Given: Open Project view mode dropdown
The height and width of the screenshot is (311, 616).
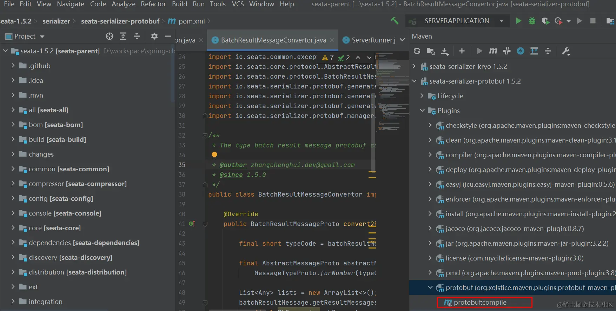Looking at the screenshot, I should point(42,37).
